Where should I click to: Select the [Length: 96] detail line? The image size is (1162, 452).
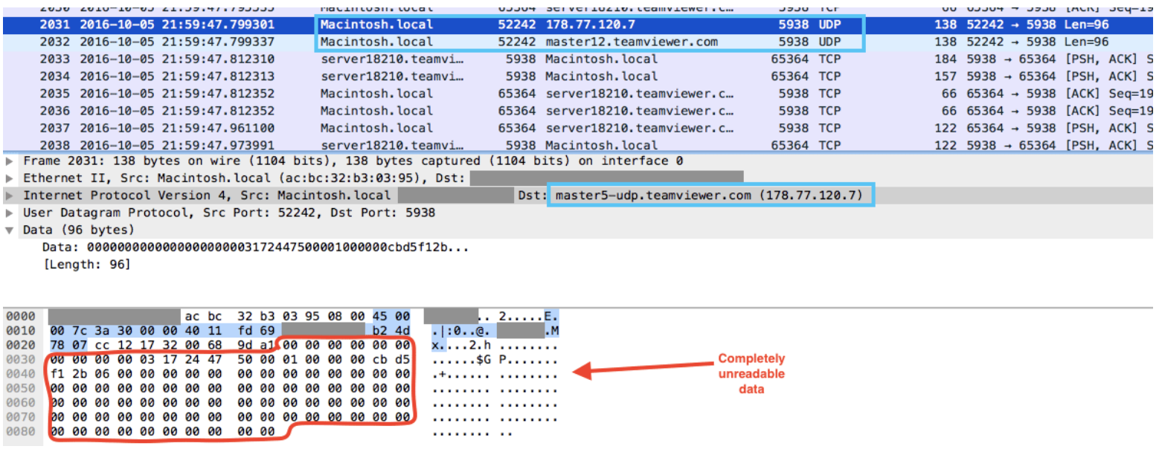87,264
